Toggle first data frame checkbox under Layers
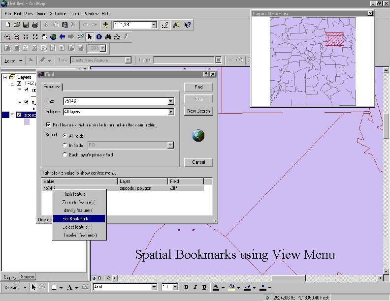Image resolution: width=390 pixels, height=301 pixels. coord(19,84)
